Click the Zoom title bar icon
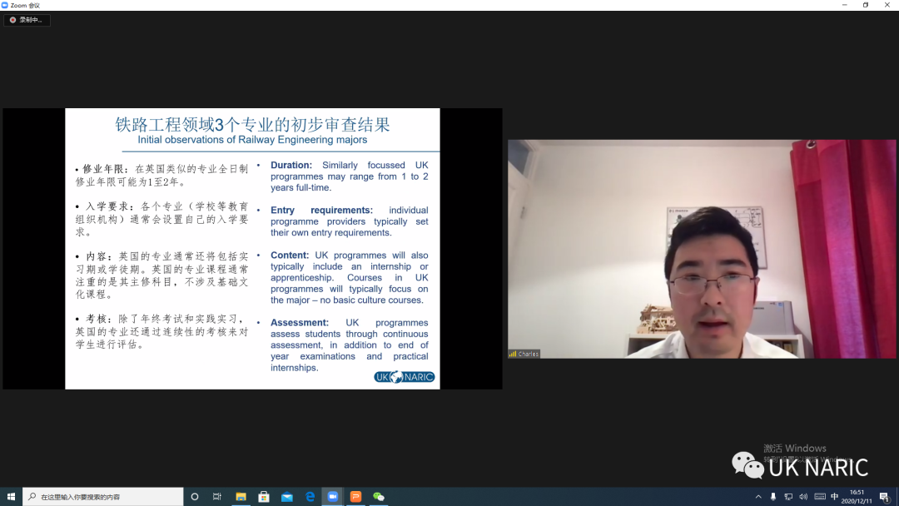Image resolution: width=899 pixels, height=506 pixels. pyautogui.click(x=5, y=5)
